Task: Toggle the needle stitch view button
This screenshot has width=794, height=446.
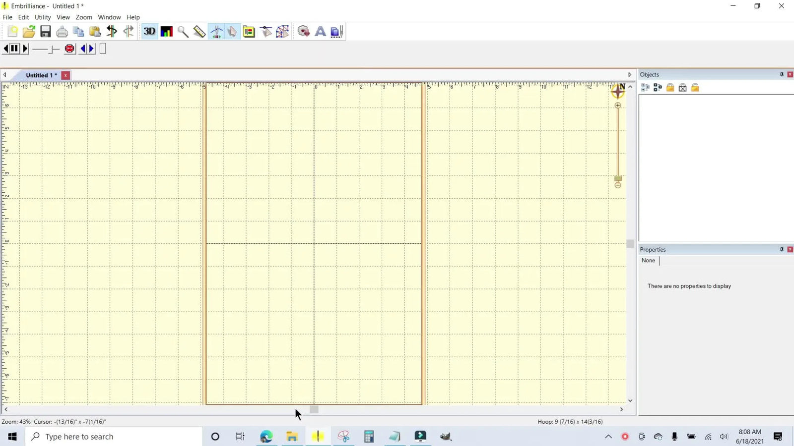Action: pos(216,32)
